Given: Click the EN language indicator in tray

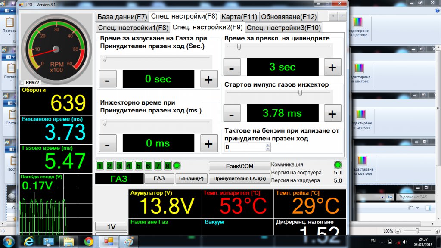Looking at the screenshot, I should point(373,241).
